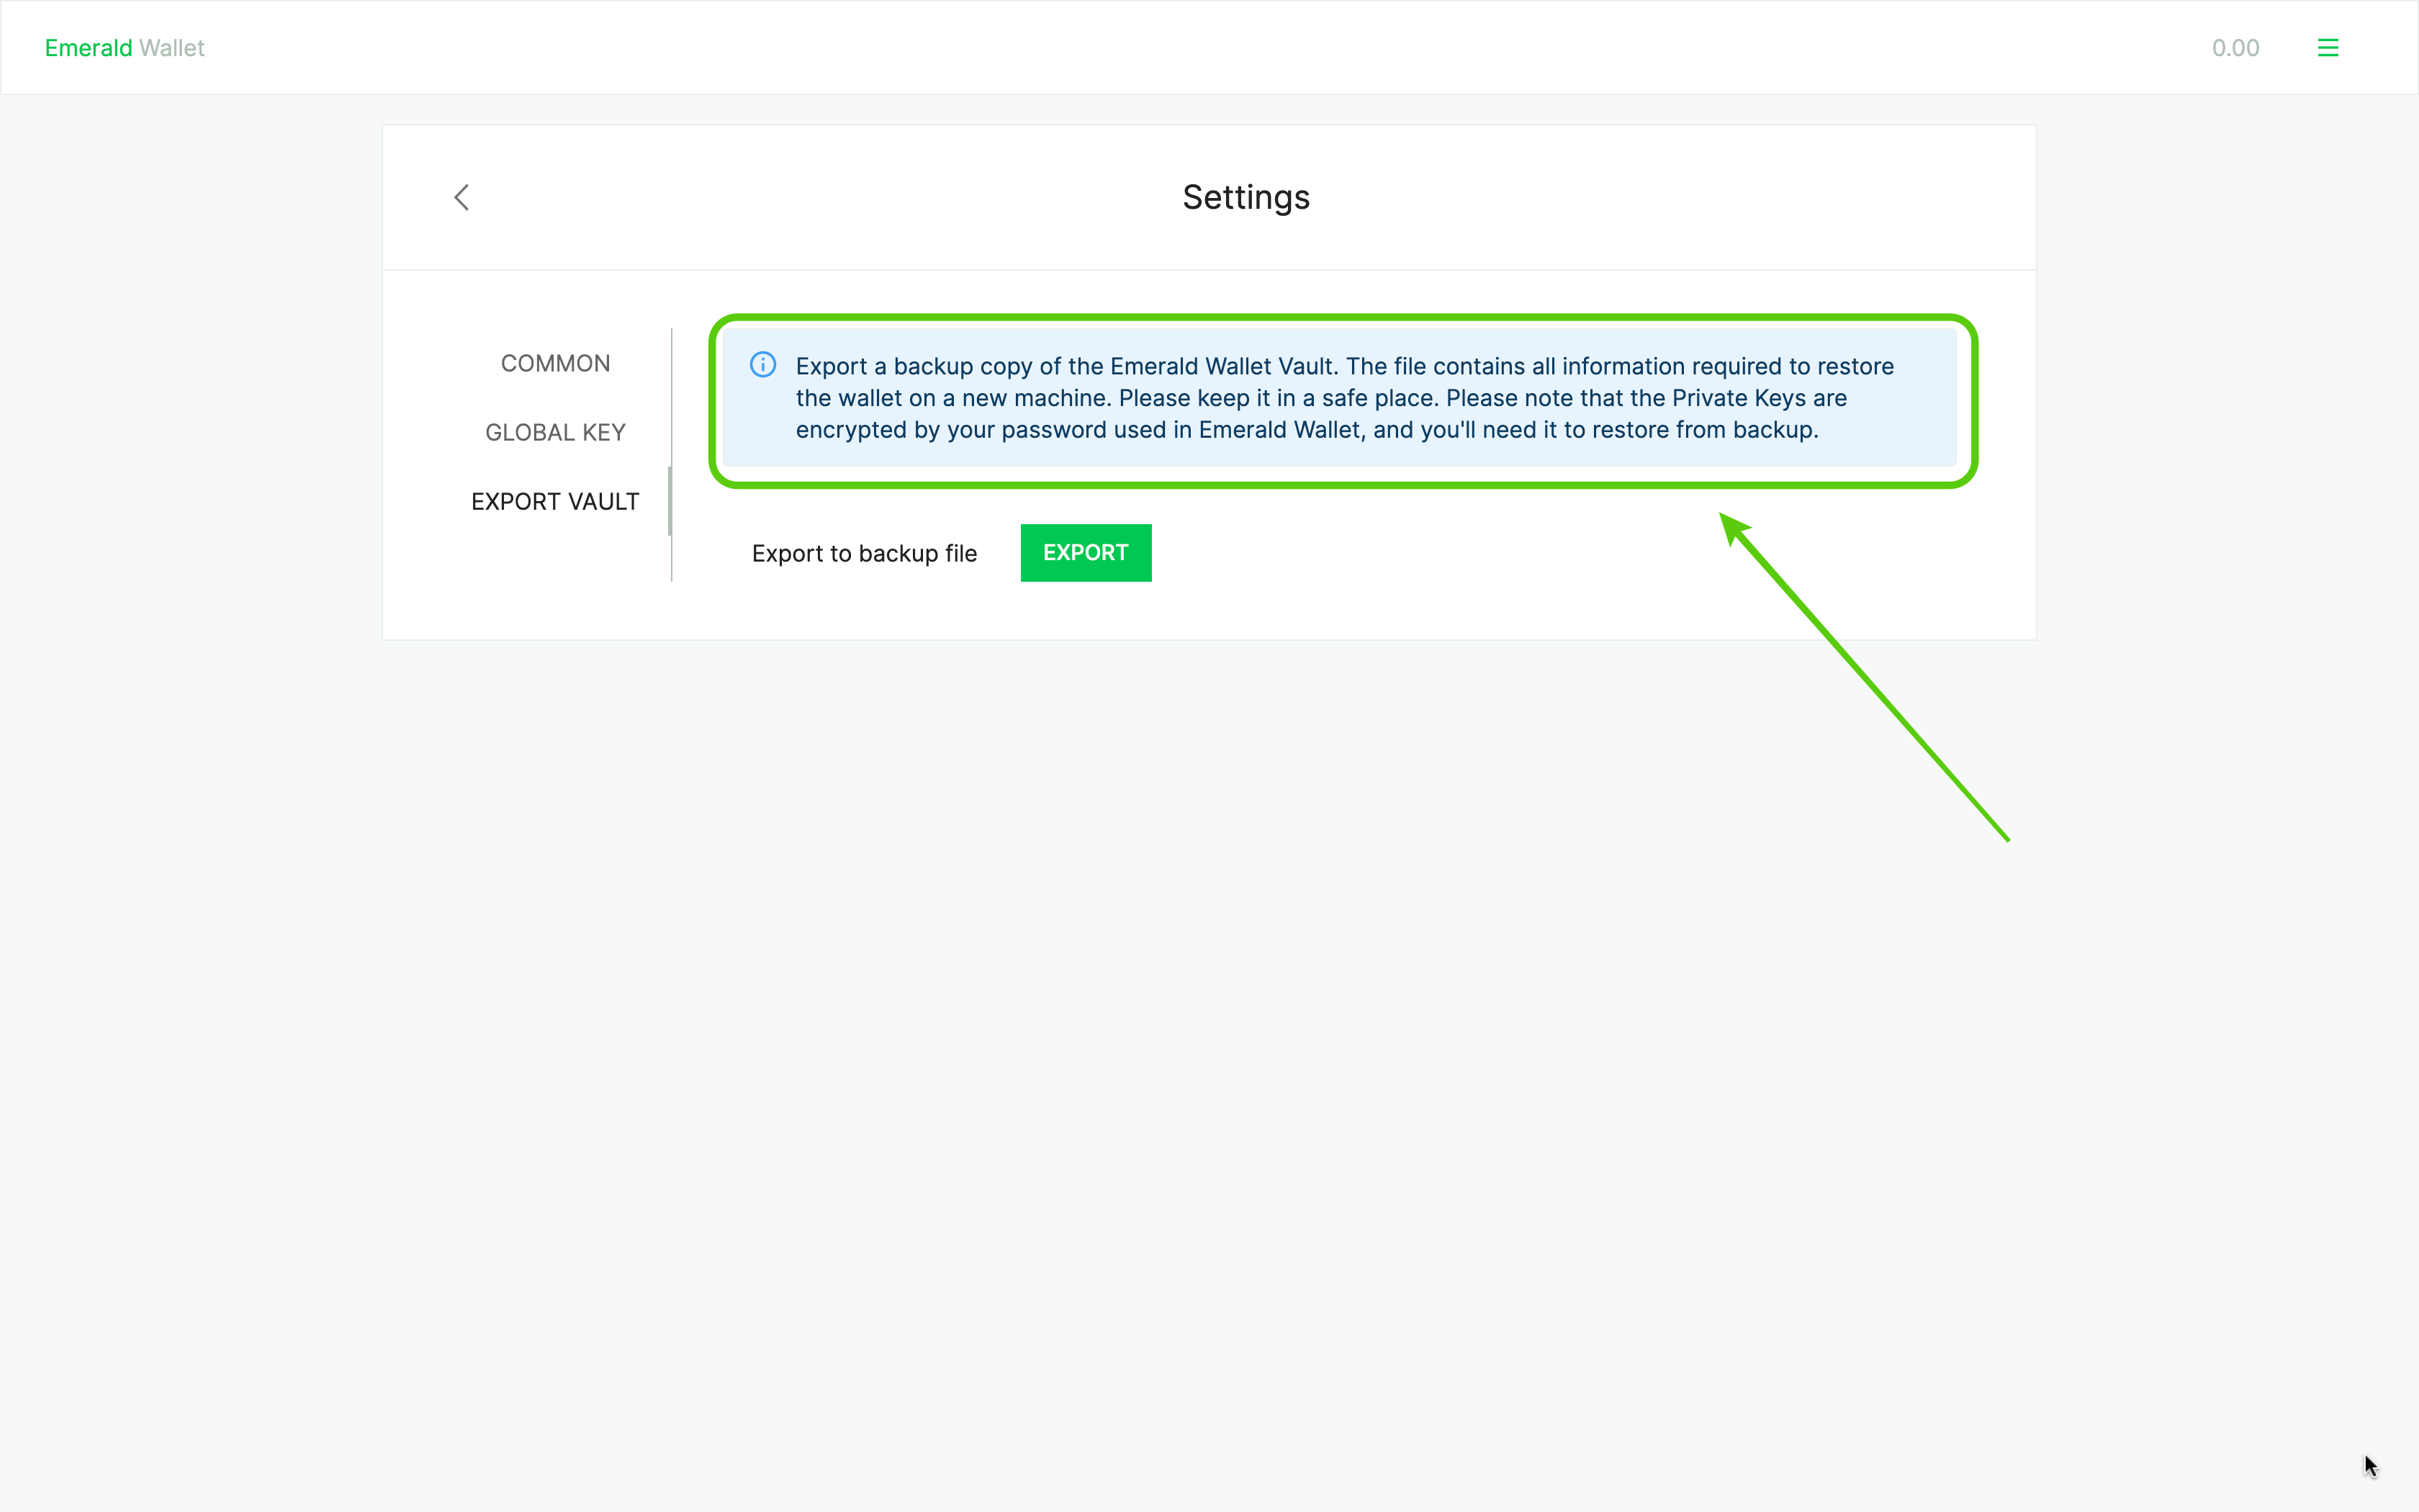Image resolution: width=2419 pixels, height=1512 pixels.
Task: Select the EXPORT VAULT tab
Action: 555,501
